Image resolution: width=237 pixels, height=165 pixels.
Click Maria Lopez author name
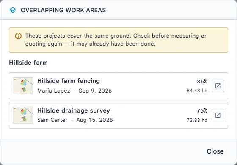54,91
